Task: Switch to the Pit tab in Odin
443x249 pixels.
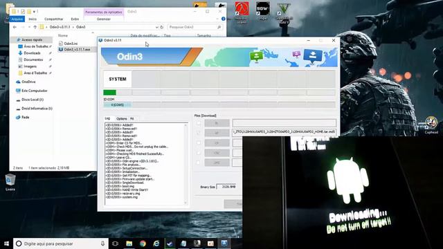Action: pos(132,118)
